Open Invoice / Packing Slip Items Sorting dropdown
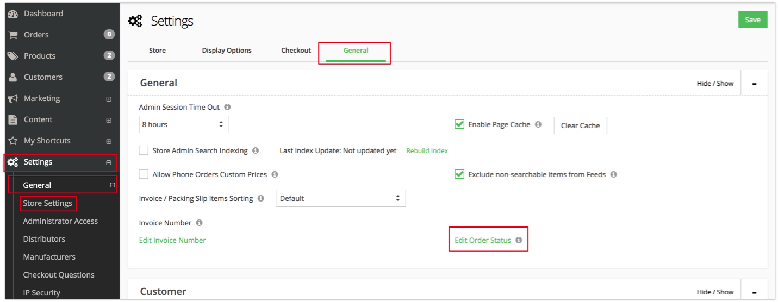This screenshot has width=778, height=302. (x=341, y=198)
